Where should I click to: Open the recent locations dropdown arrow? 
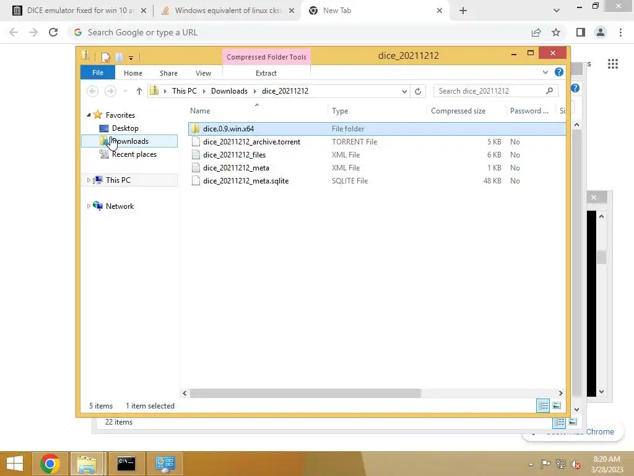pos(125,91)
